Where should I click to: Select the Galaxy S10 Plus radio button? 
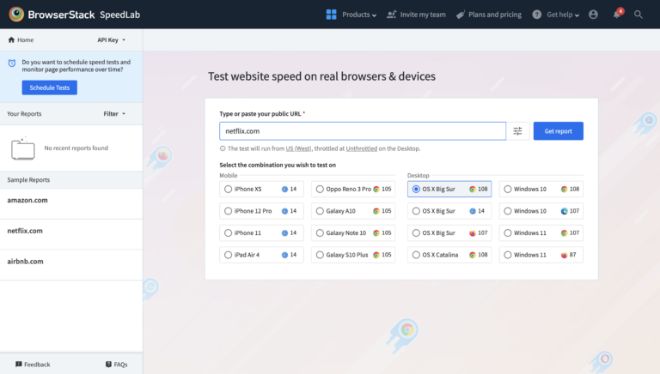pyautogui.click(x=320, y=255)
